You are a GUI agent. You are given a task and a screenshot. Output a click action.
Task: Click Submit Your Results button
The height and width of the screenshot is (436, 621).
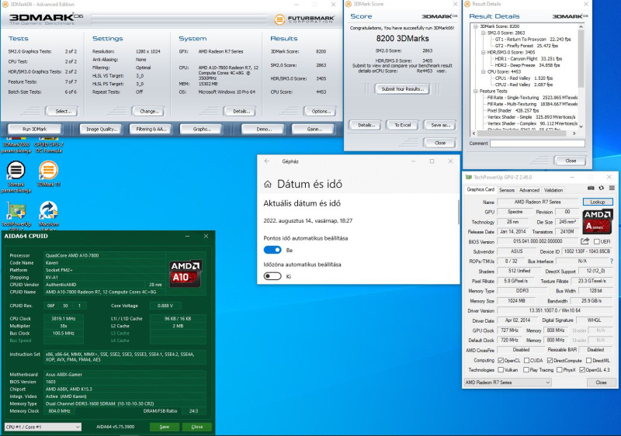tap(402, 89)
